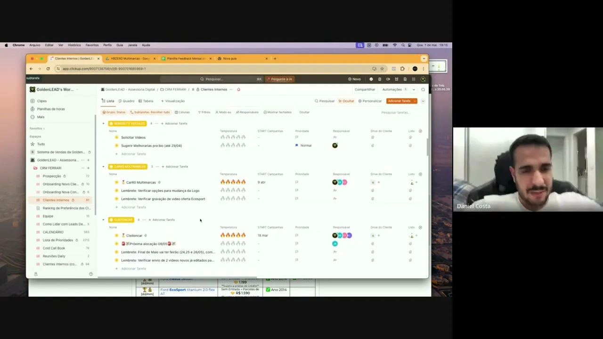Click the green check status icon in top bar
603x339 pixels.
tap(371, 79)
